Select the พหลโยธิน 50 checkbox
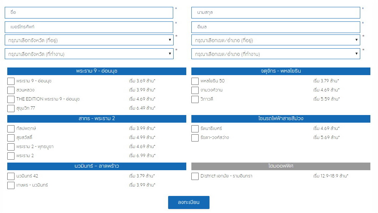This screenshot has width=378, height=213. (195, 81)
